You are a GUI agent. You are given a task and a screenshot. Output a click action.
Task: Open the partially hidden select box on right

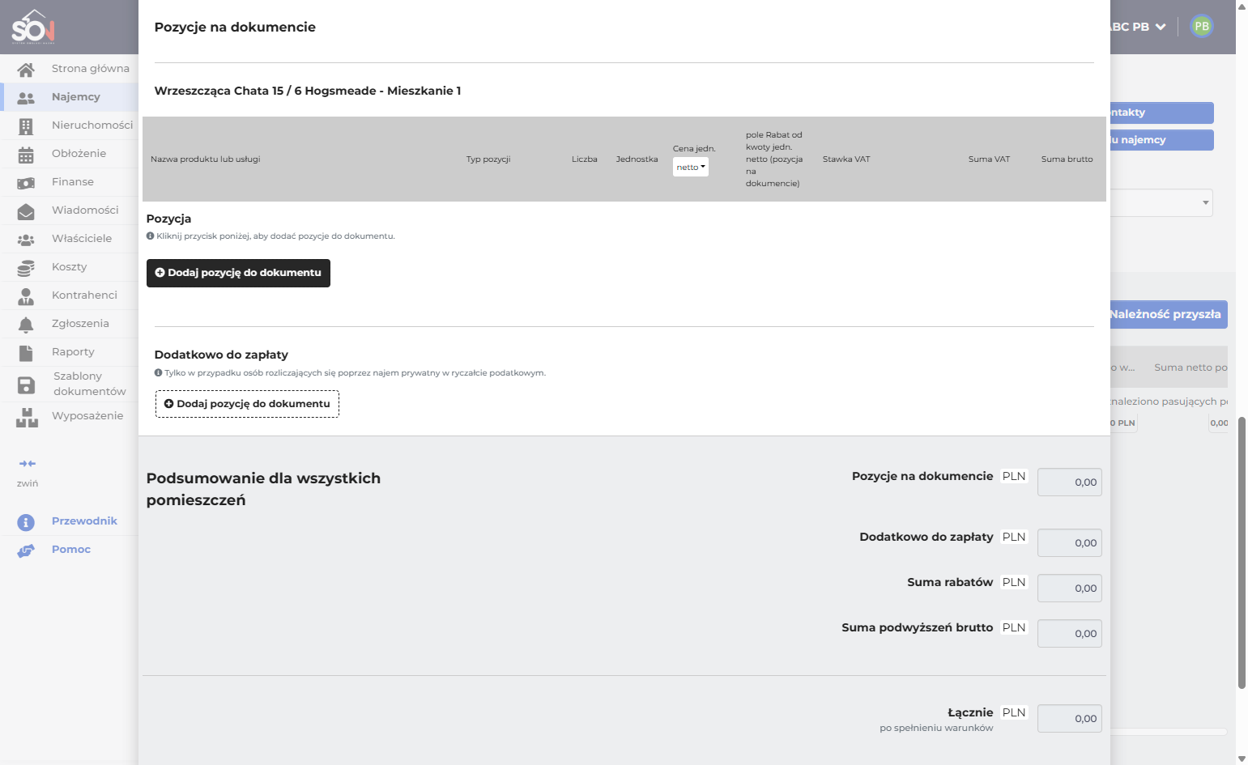pyautogui.click(x=1161, y=202)
